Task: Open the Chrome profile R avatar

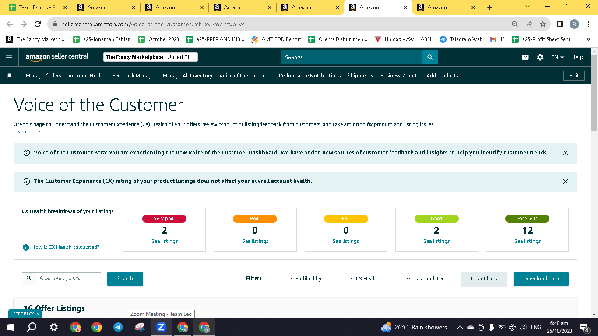Action: pos(574,24)
